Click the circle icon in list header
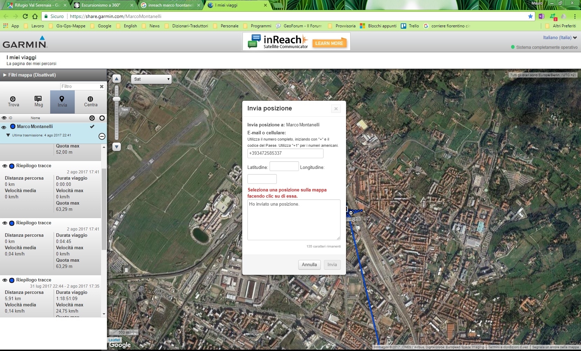Screen dimensions: 581x351 pyautogui.click(x=102, y=118)
